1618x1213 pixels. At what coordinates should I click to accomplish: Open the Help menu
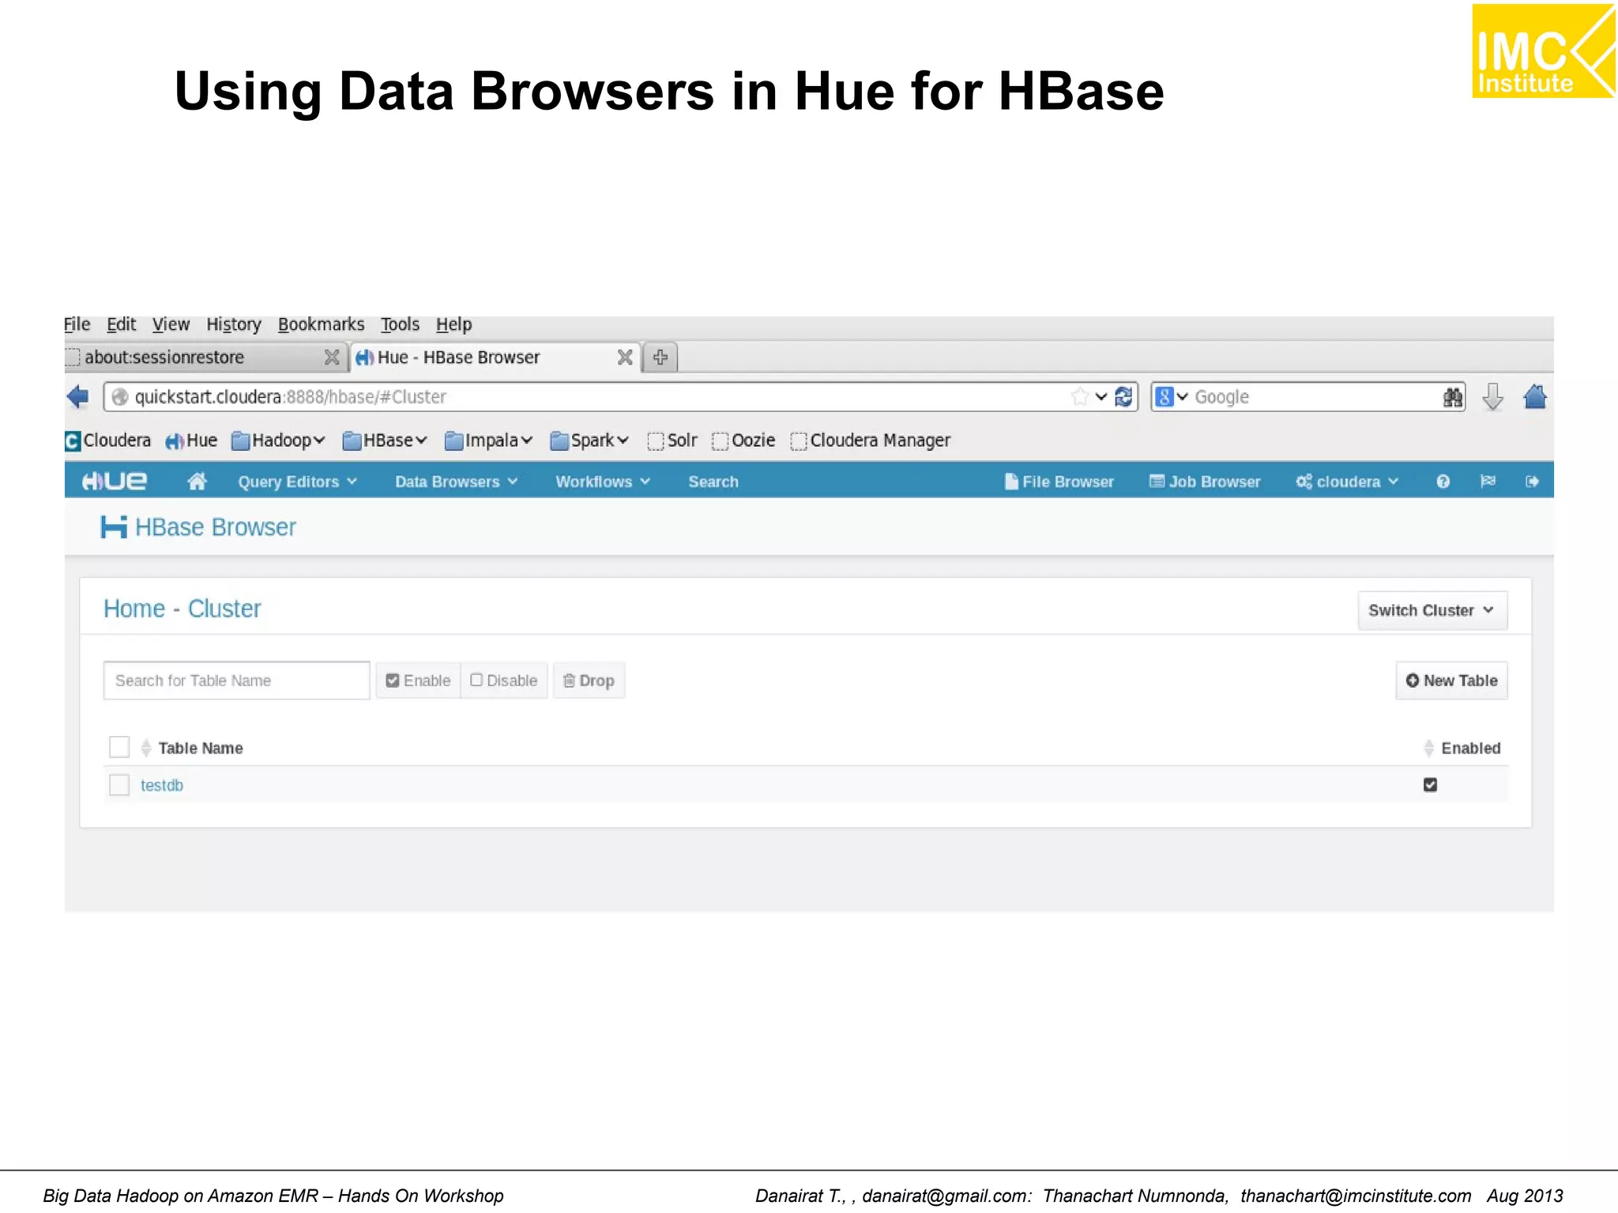(x=453, y=325)
